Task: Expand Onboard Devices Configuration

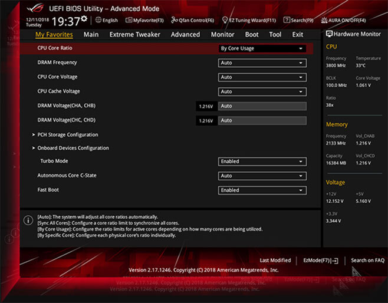Action: pos(73,148)
